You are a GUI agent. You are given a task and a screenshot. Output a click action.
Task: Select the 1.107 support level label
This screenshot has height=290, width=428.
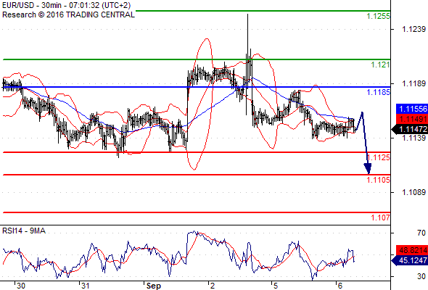(x=380, y=217)
